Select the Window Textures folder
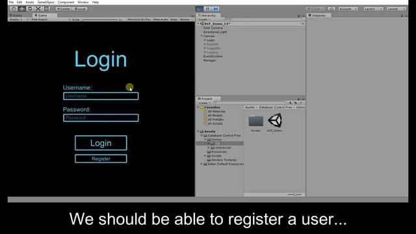Screen dimensions: 416x234 [224, 160]
